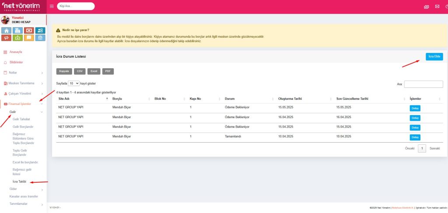448x213 pixels.
Task: Open the records-per-page dropdown
Action: (x=74, y=83)
